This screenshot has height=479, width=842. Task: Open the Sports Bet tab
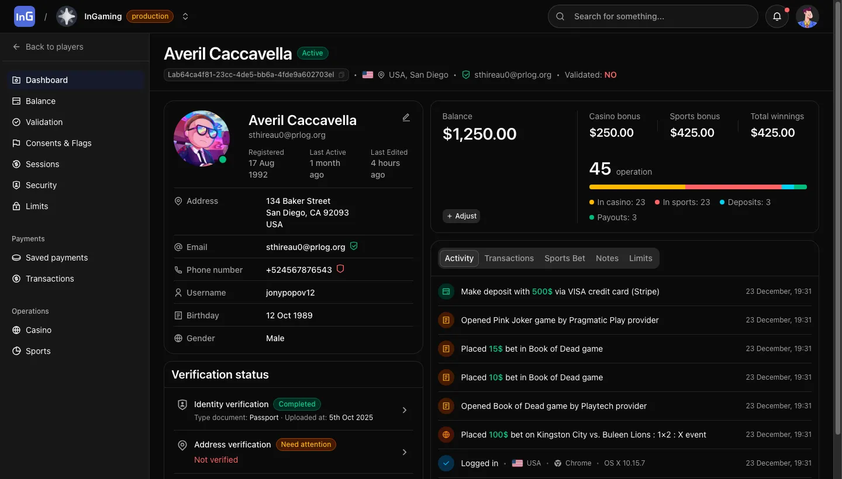coord(564,258)
